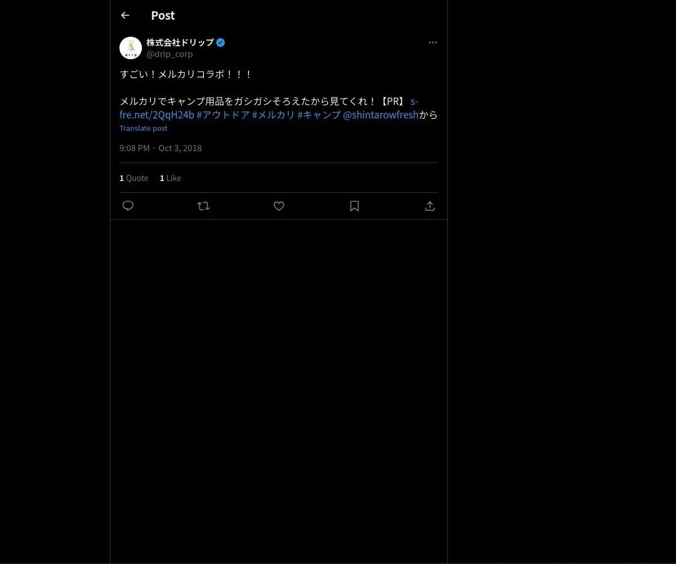
Task: Bookmark this post
Action: 354,206
